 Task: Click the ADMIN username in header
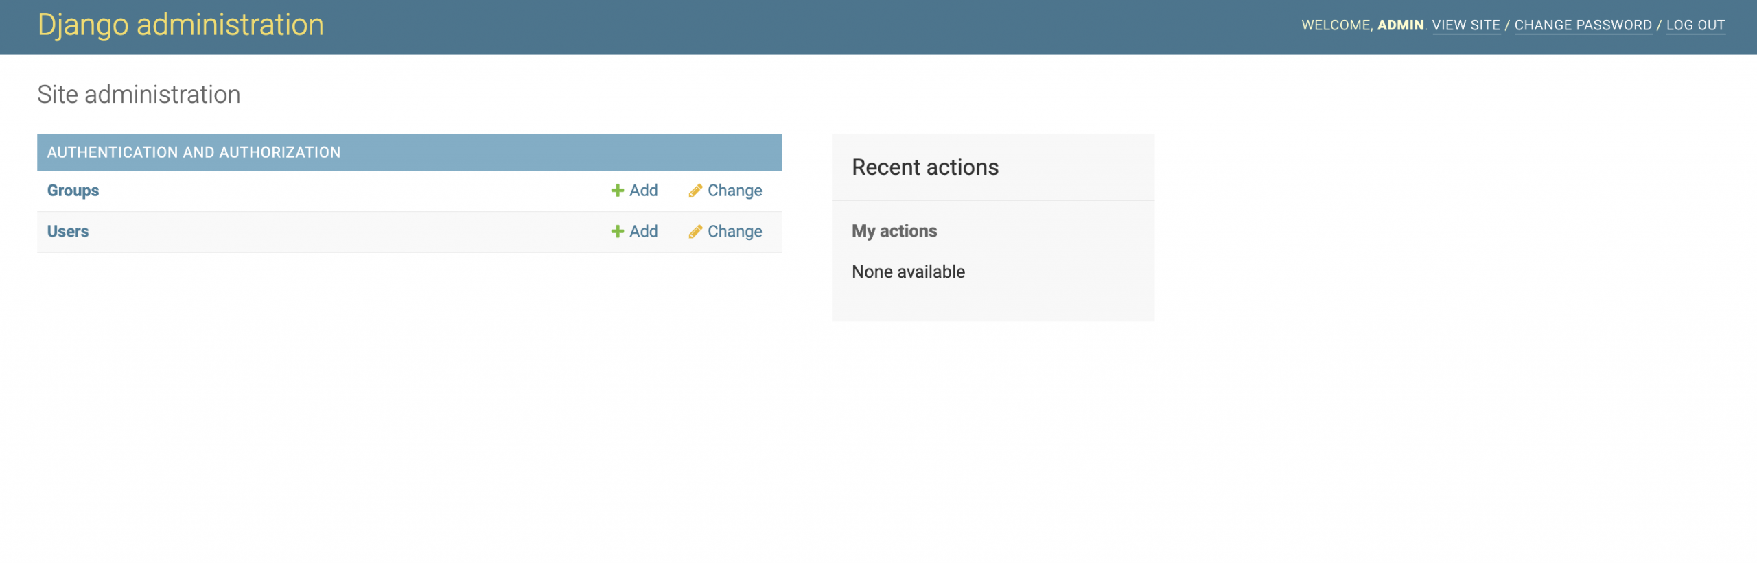(1400, 25)
